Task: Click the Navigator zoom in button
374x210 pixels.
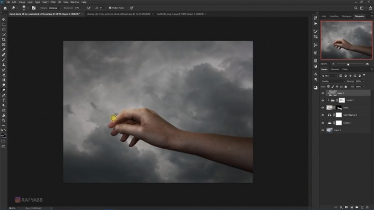Action: tap(367, 64)
